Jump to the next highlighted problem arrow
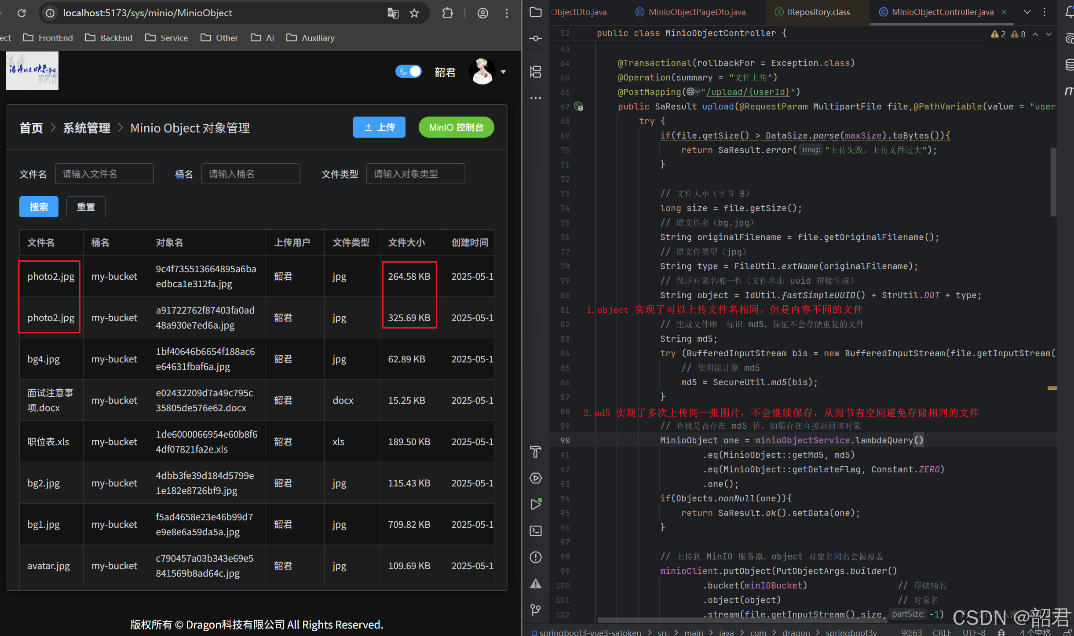This screenshot has height=636, width=1074. [x=1049, y=34]
